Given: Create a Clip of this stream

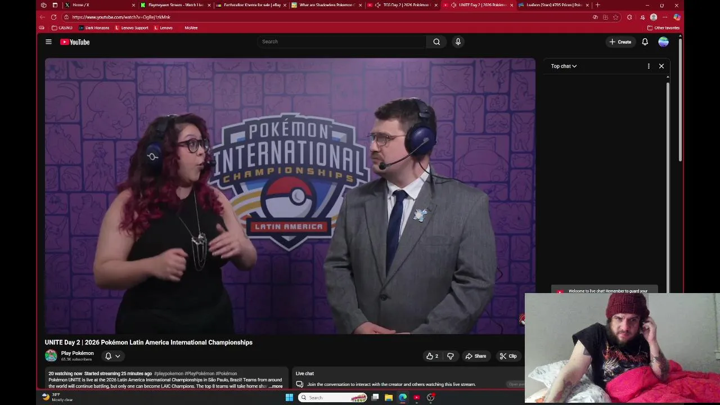Looking at the screenshot, I should point(508,356).
